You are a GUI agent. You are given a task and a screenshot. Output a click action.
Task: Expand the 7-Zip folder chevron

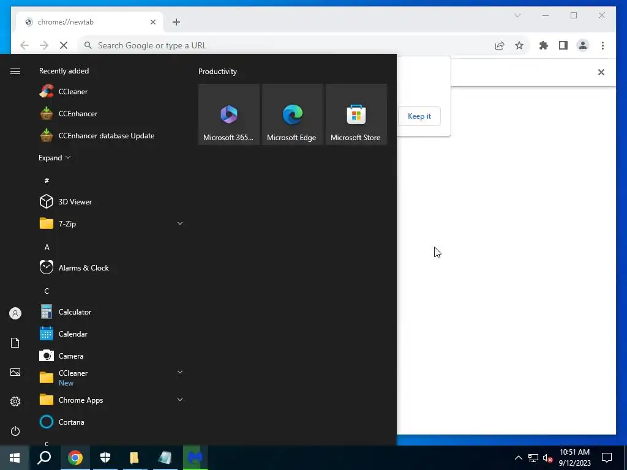point(180,223)
